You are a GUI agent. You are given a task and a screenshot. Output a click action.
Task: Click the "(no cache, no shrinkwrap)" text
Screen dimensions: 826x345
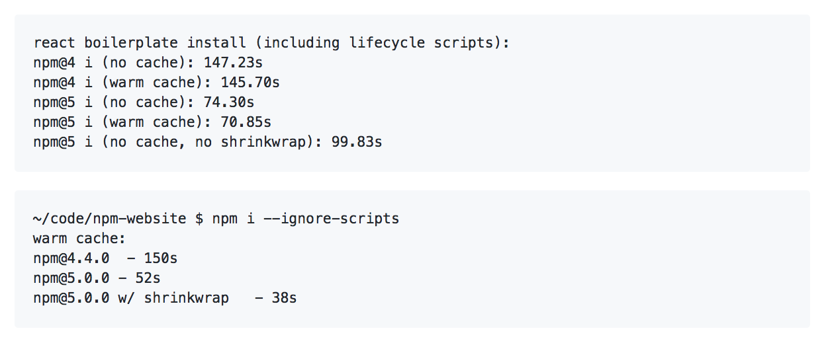pyautogui.click(x=204, y=142)
